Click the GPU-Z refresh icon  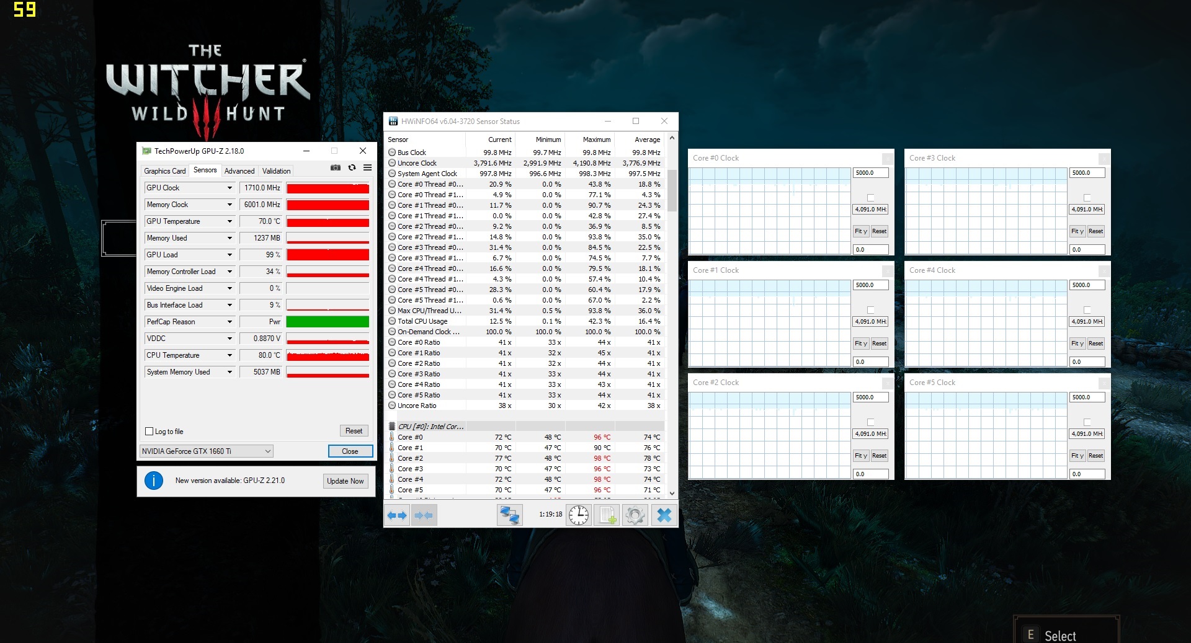point(352,167)
